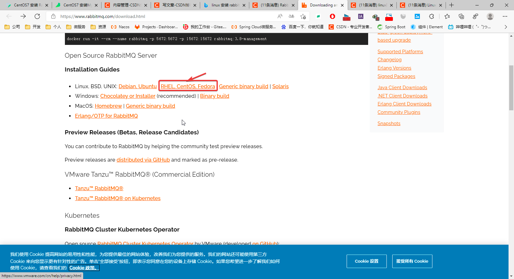Add this page to favorites
Viewport: 514px width, 279px height.
pyautogui.click(x=303, y=16)
